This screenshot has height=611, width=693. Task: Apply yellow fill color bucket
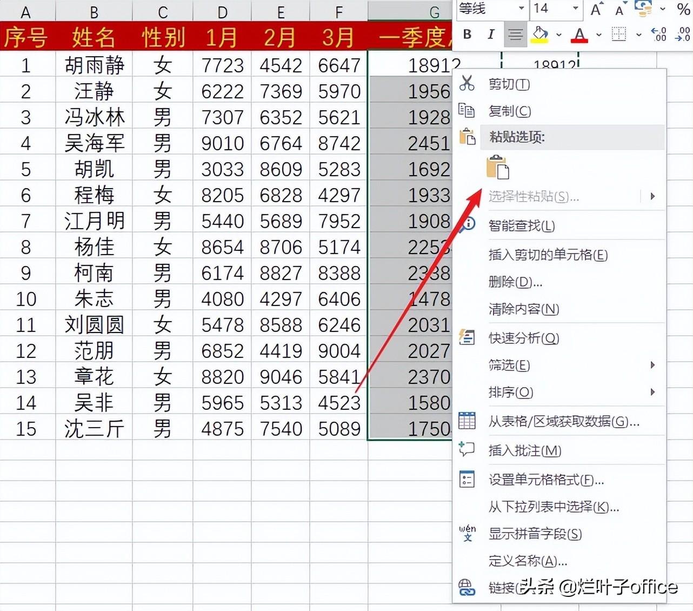[540, 35]
